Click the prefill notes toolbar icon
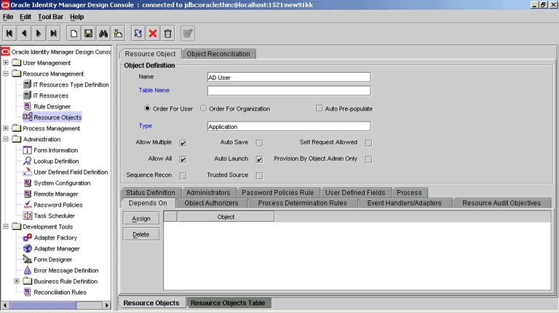Image resolution: width=559 pixels, height=313 pixels. (118, 33)
